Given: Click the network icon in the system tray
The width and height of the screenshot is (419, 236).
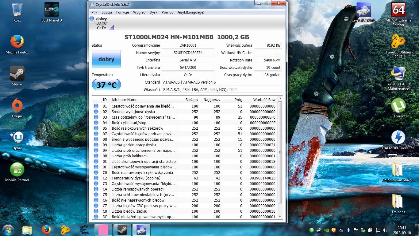Looking at the screenshot, I should click(x=378, y=230).
